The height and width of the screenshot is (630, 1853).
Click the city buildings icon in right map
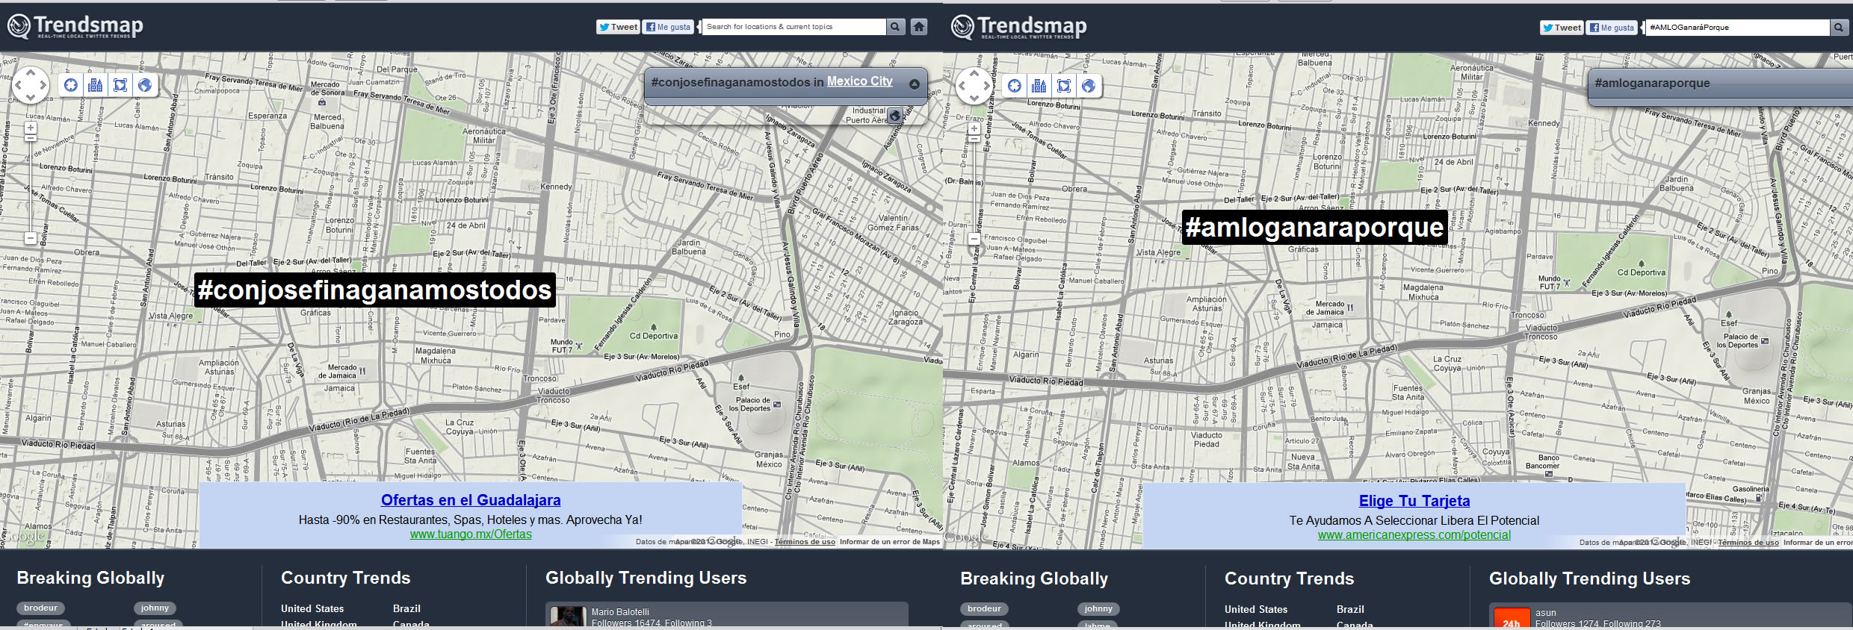point(1039,86)
